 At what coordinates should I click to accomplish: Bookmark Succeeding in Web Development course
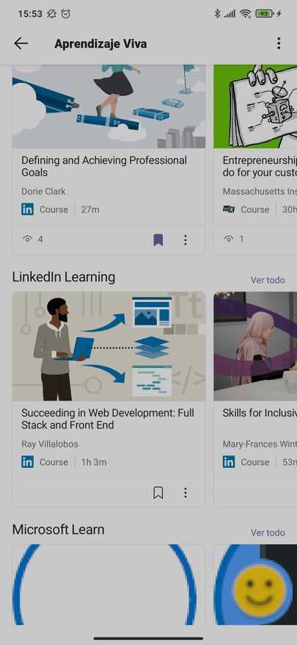(x=158, y=492)
